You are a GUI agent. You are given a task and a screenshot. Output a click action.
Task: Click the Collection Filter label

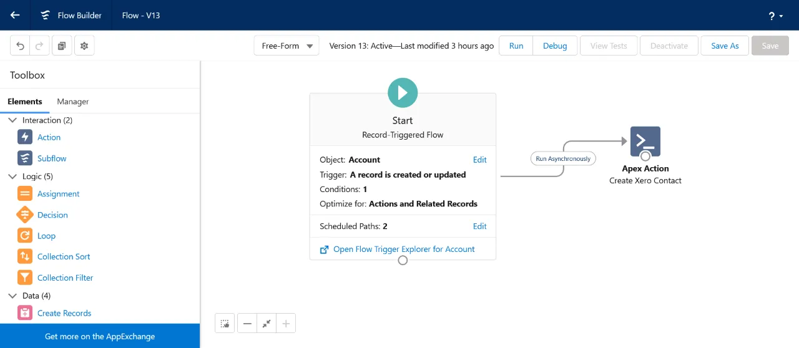coord(65,278)
